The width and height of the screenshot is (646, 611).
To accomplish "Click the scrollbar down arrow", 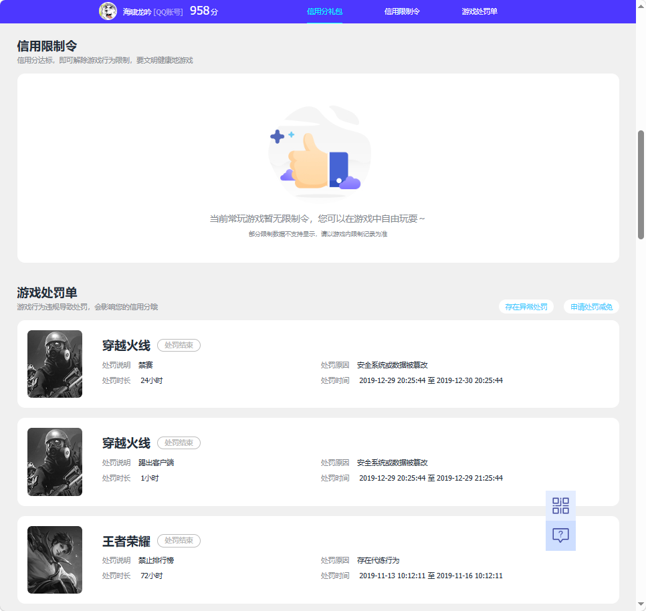I will (x=641, y=604).
